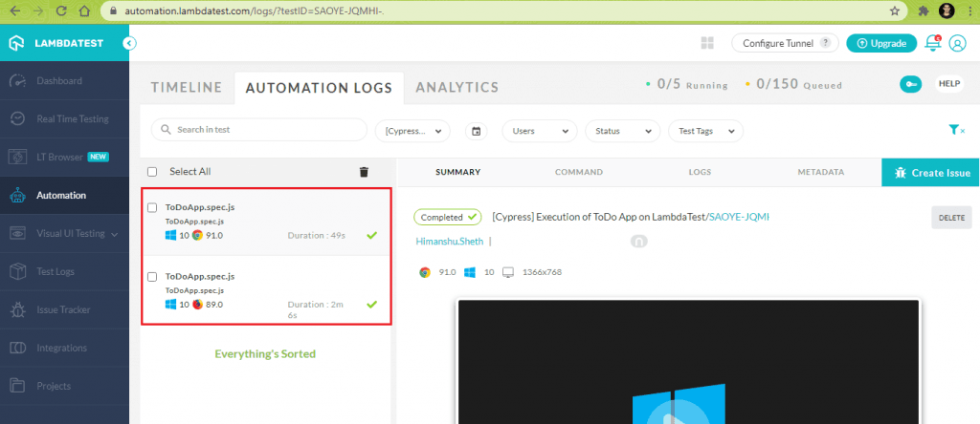Open user profile icon
This screenshot has width=980, height=424.
point(957,43)
